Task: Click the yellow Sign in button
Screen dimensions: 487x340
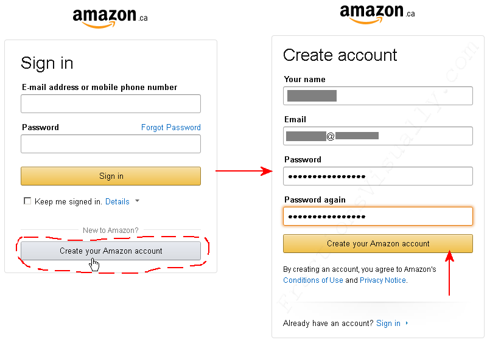Action: coord(111,176)
